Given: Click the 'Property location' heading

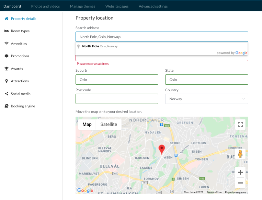Looking at the screenshot, I should [x=94, y=18].
